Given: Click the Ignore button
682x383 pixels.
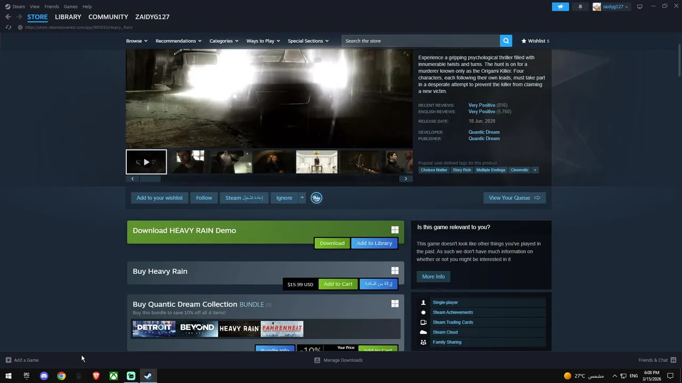Looking at the screenshot, I should (x=284, y=198).
